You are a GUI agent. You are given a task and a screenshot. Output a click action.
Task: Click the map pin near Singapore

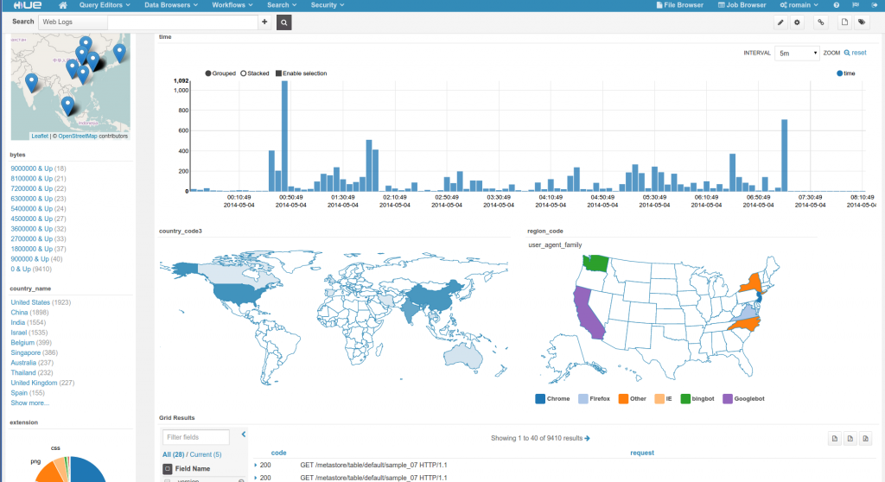pyautogui.click(x=67, y=105)
